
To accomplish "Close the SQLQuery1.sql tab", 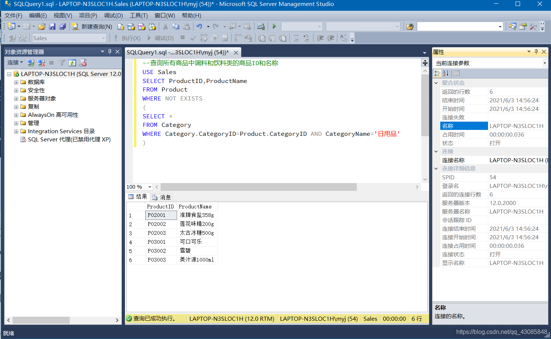I will pyautogui.click(x=236, y=53).
